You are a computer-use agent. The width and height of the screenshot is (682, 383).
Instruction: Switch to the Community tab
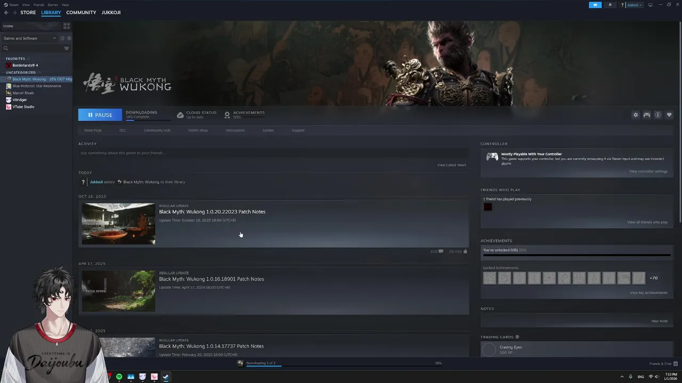[x=81, y=12]
